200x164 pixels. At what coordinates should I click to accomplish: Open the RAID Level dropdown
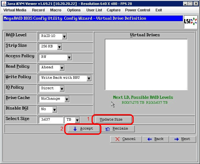click(x=64, y=36)
